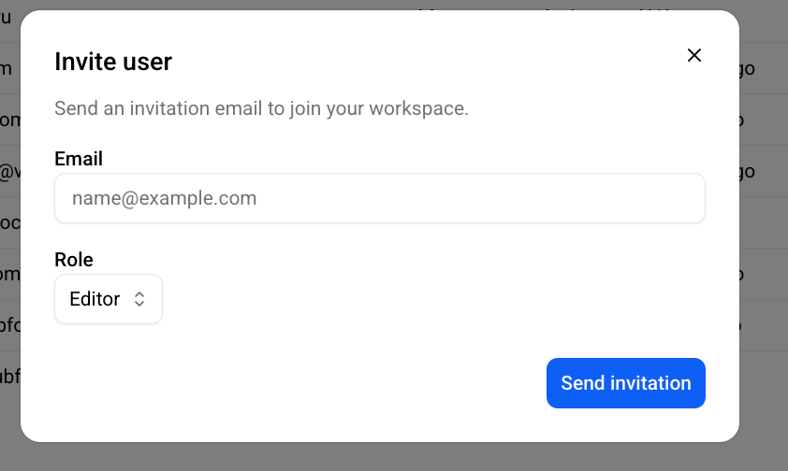Click the X icon in dialog corner
This screenshot has height=471, width=788.
[694, 55]
